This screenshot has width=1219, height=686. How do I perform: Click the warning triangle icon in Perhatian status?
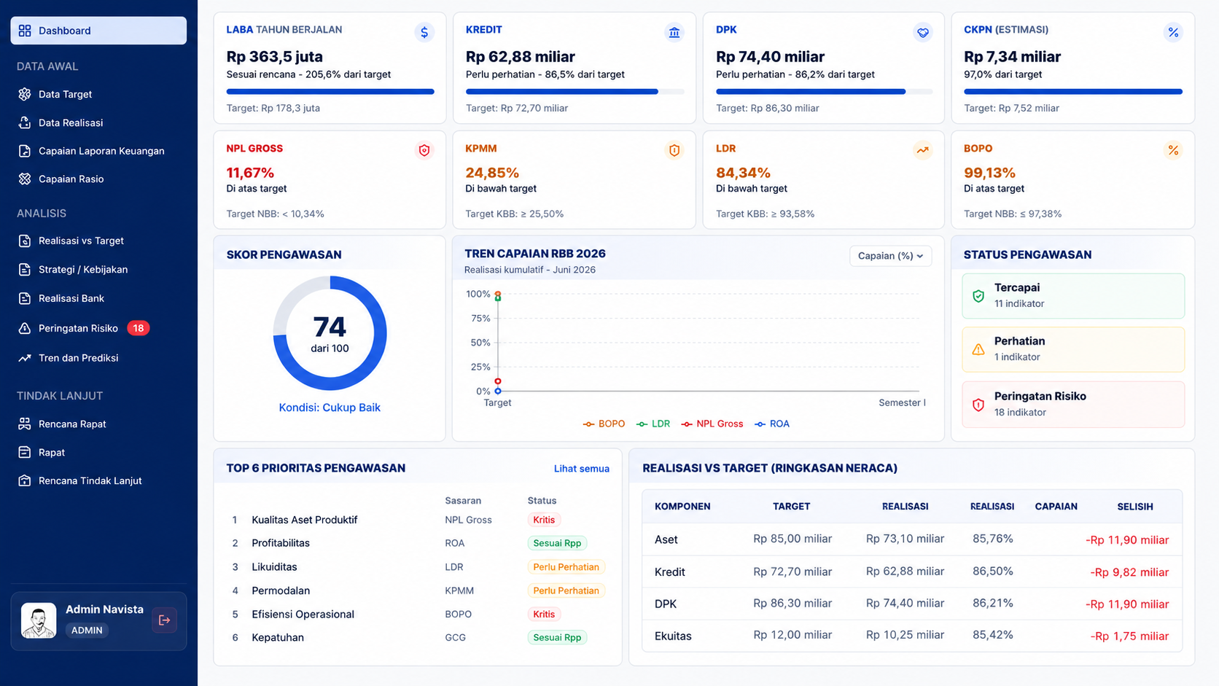[978, 349]
